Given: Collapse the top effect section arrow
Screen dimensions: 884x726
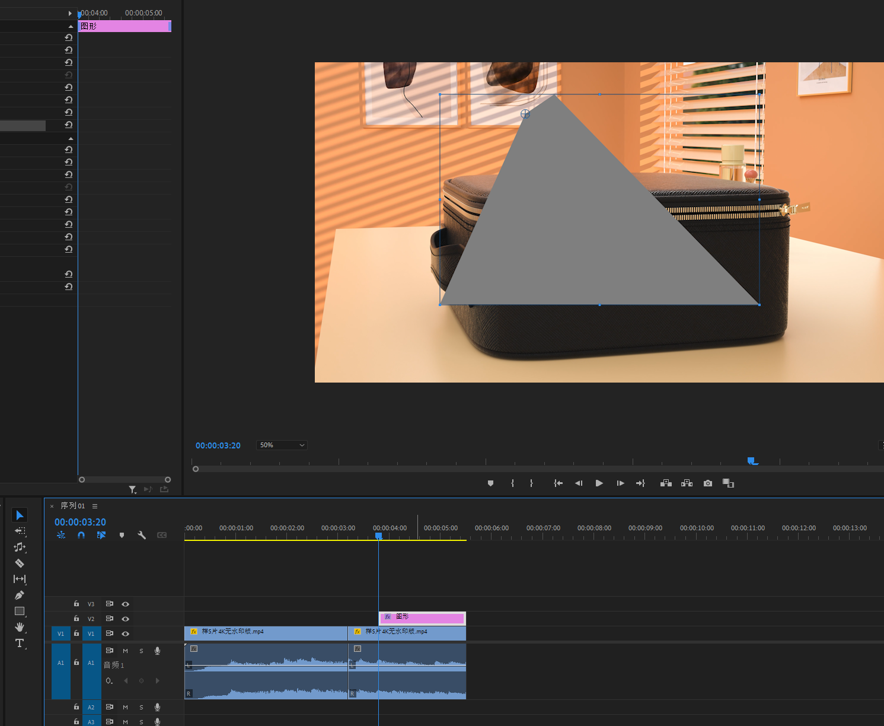Looking at the screenshot, I should (x=71, y=26).
